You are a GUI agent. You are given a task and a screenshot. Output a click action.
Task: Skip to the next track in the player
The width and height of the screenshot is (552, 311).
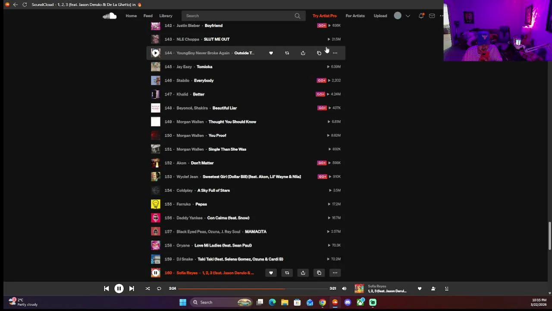132,289
